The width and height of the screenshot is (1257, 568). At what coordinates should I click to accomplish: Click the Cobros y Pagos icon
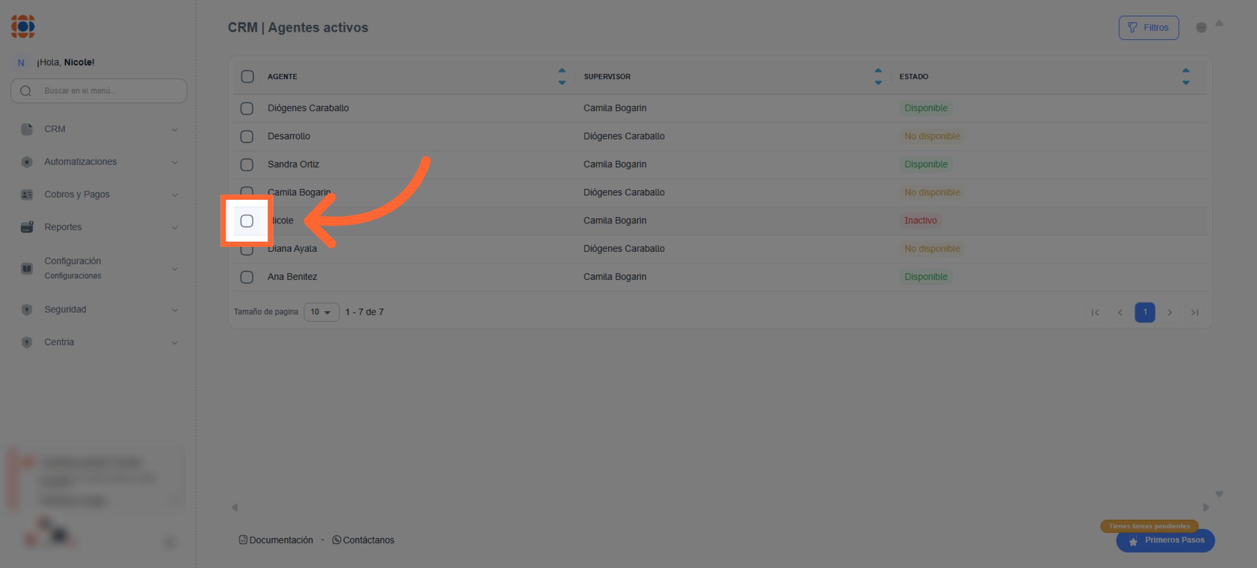(x=27, y=195)
